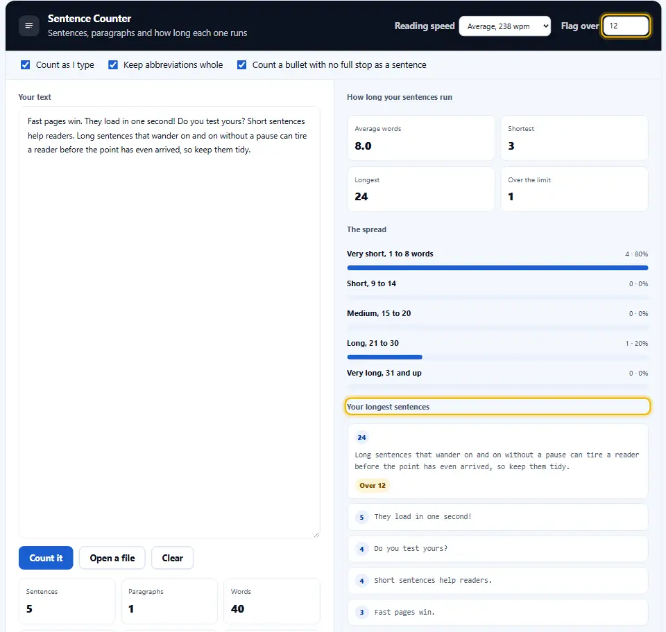Click the Very long, 31 and up label

tap(384, 373)
